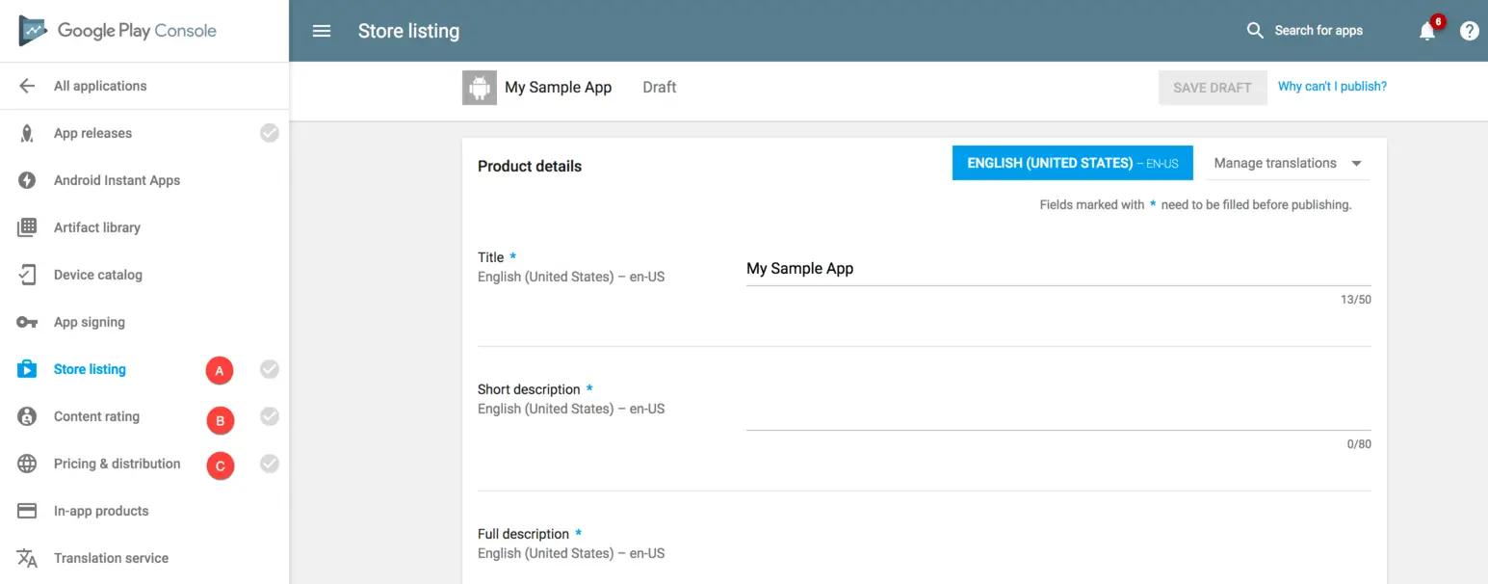
Task: Click the Save Draft button
Action: point(1212,88)
